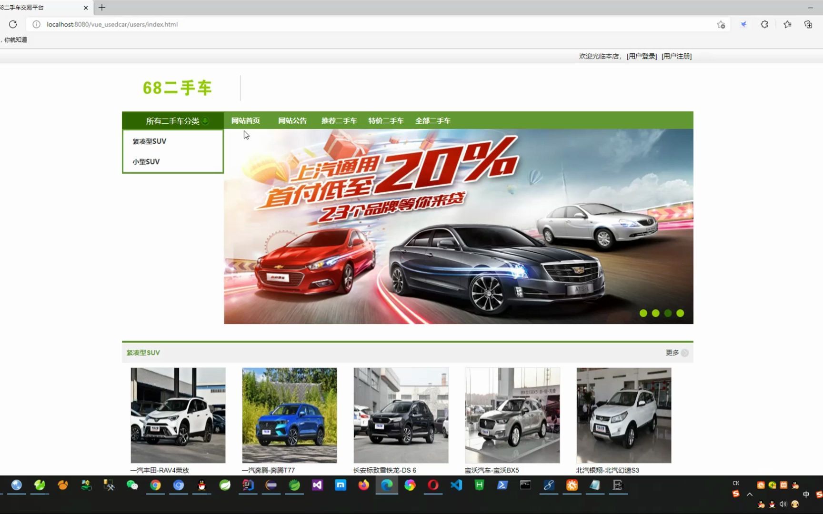Select the first carousel indicator dot
This screenshot has width=823, height=514.
[x=643, y=313]
